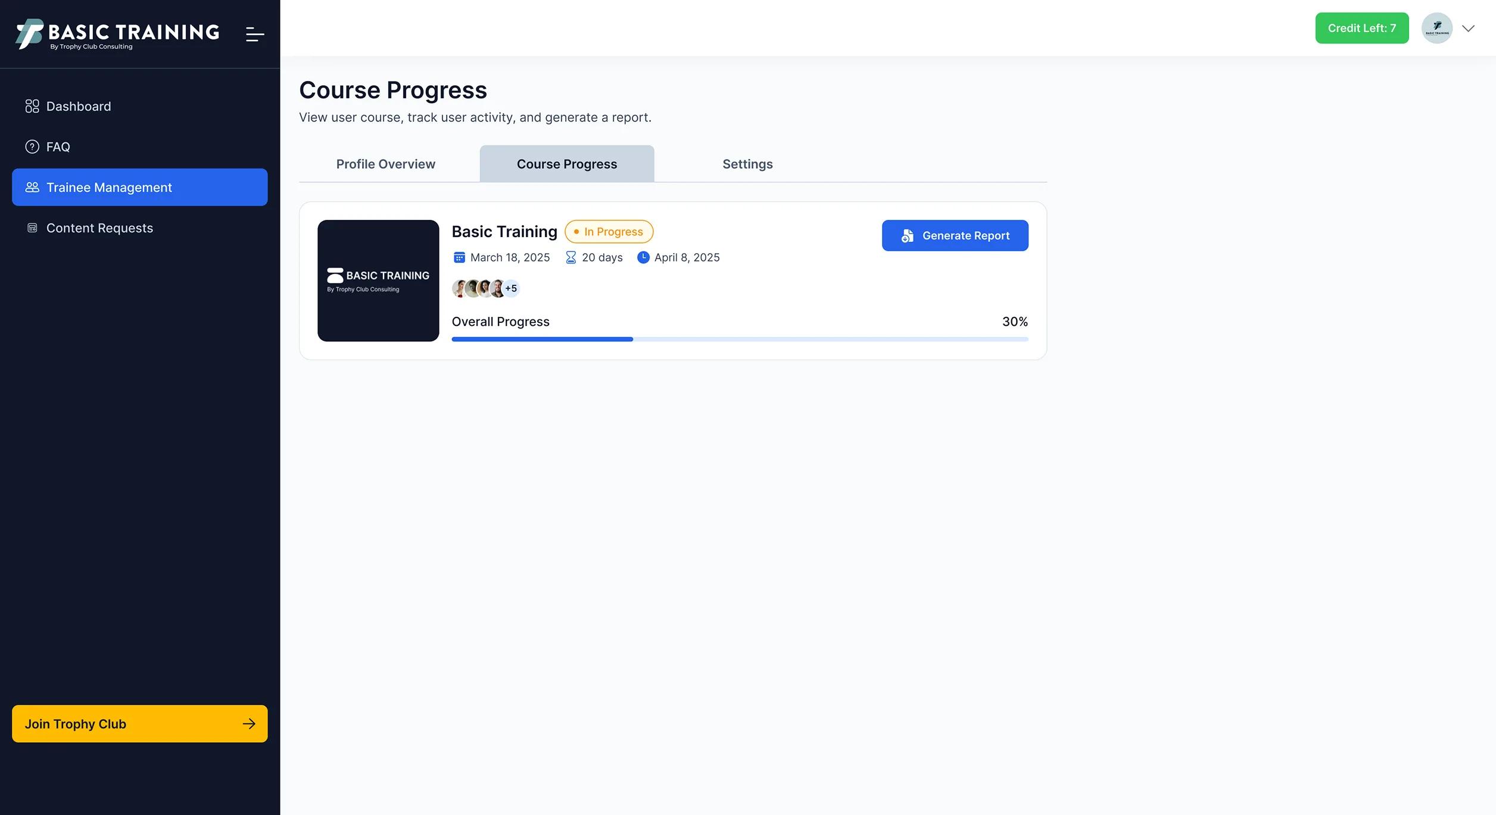Viewport: 1496px width, 815px height.
Task: Click the Generate Report button
Action: (955, 235)
